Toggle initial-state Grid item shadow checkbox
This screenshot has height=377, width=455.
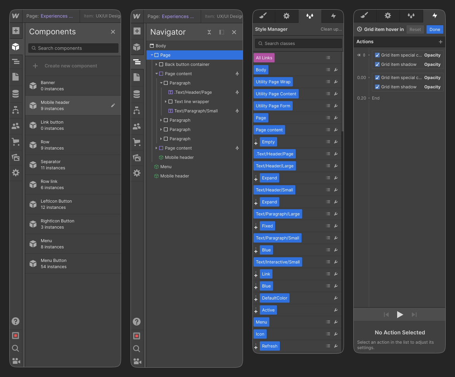pyautogui.click(x=377, y=64)
